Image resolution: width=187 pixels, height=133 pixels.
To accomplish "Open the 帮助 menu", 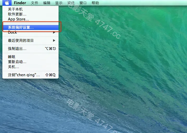I will (95, 3).
